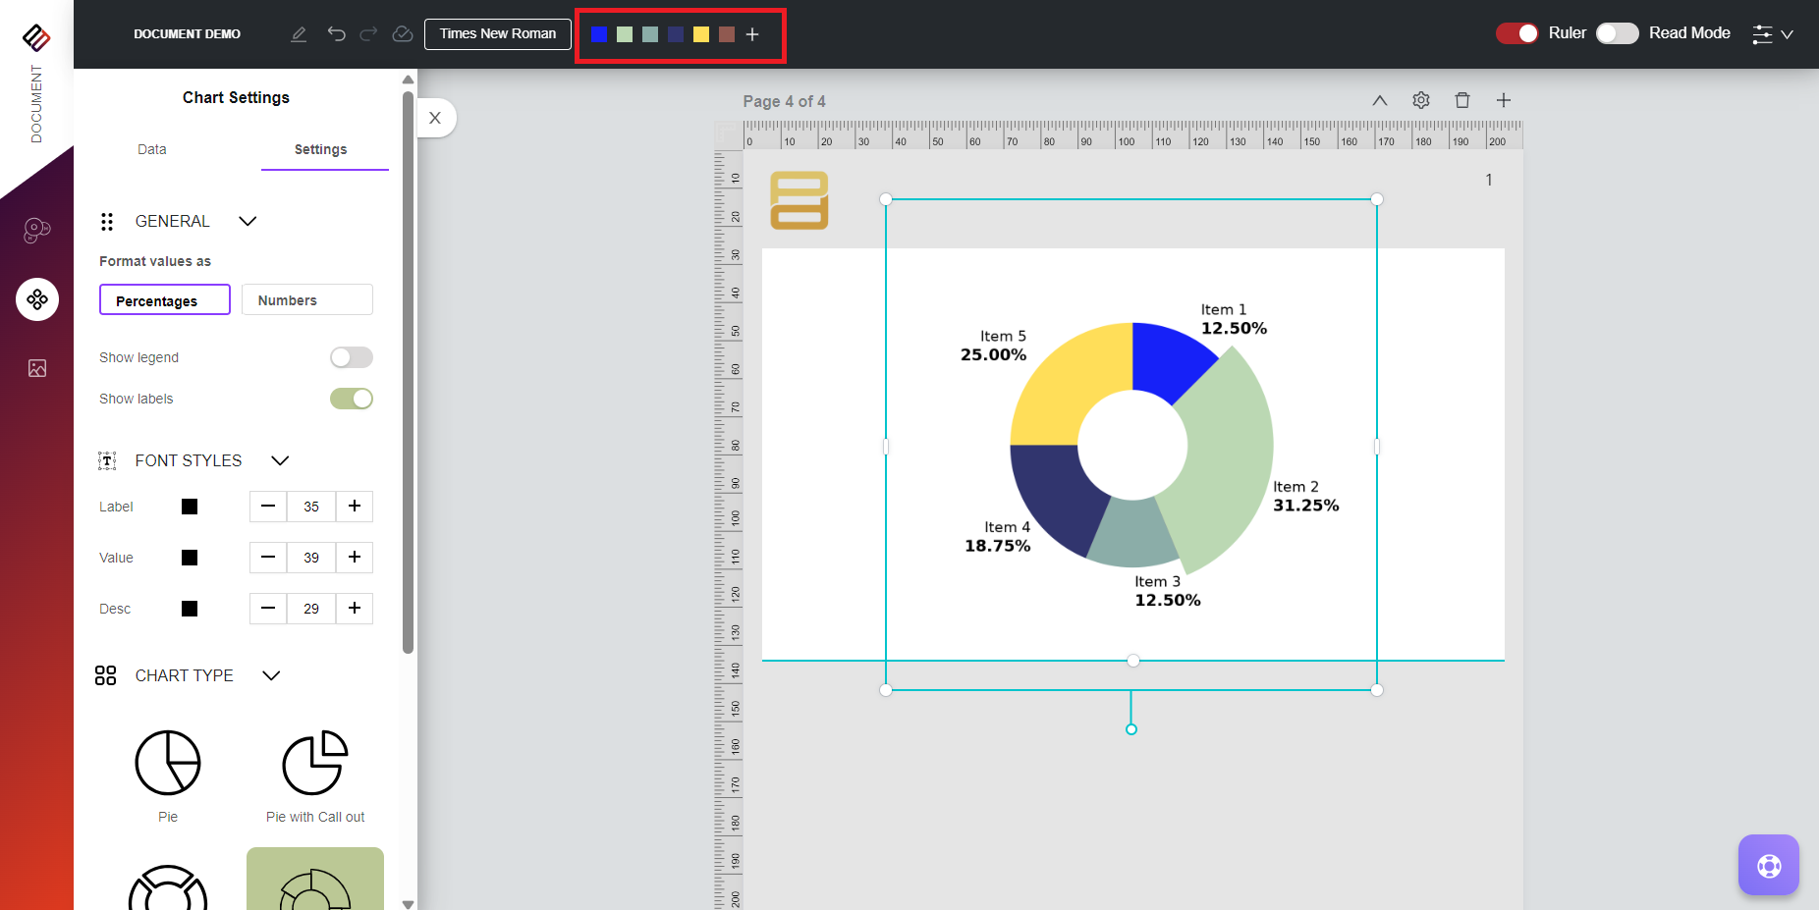Increase Label font size with plus

click(355, 507)
